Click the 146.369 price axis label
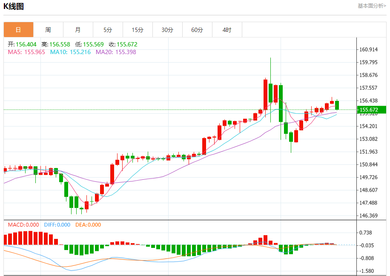 (368, 216)
